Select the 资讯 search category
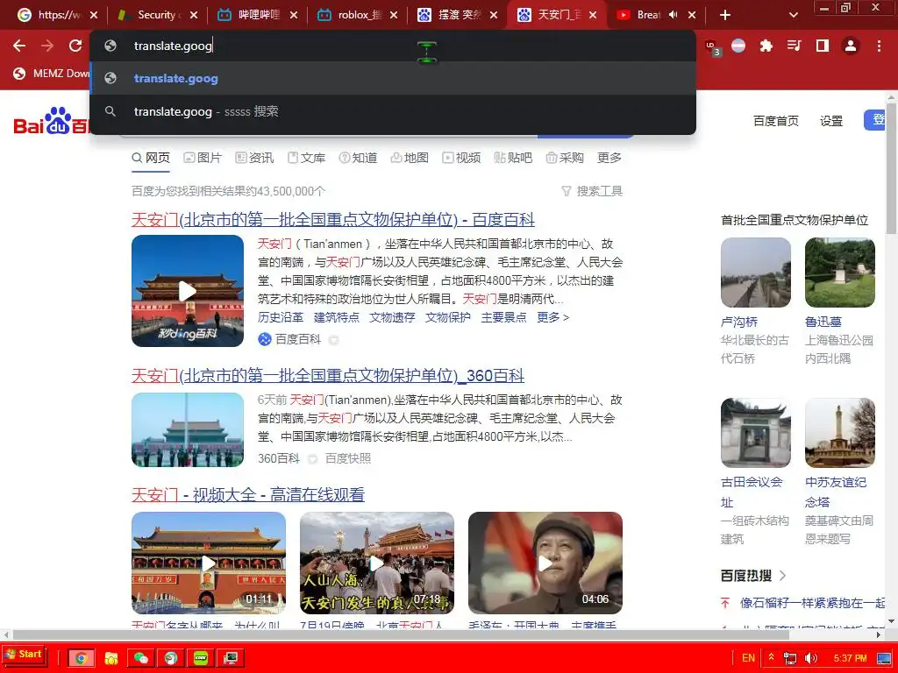 click(255, 158)
